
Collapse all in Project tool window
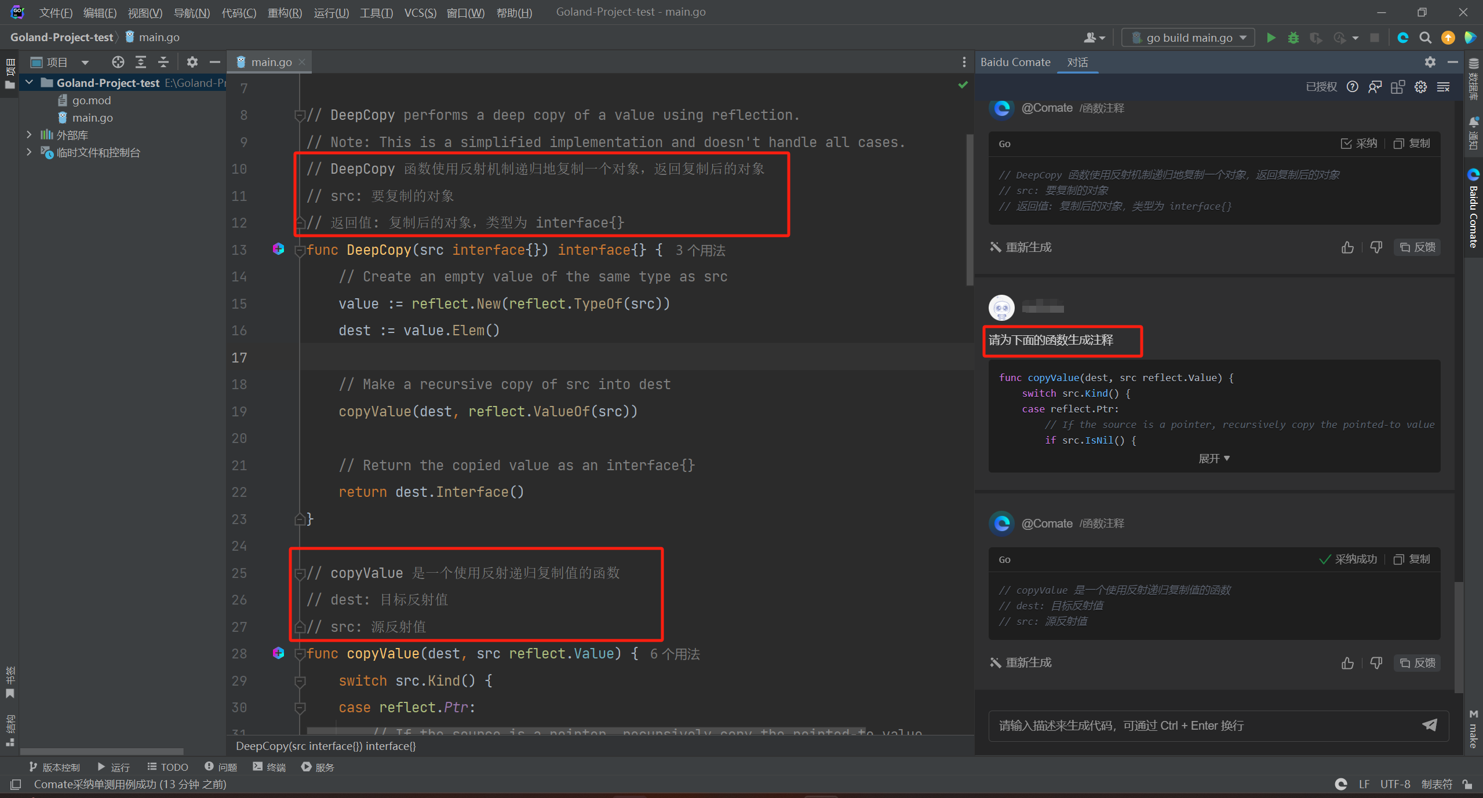[x=163, y=62]
